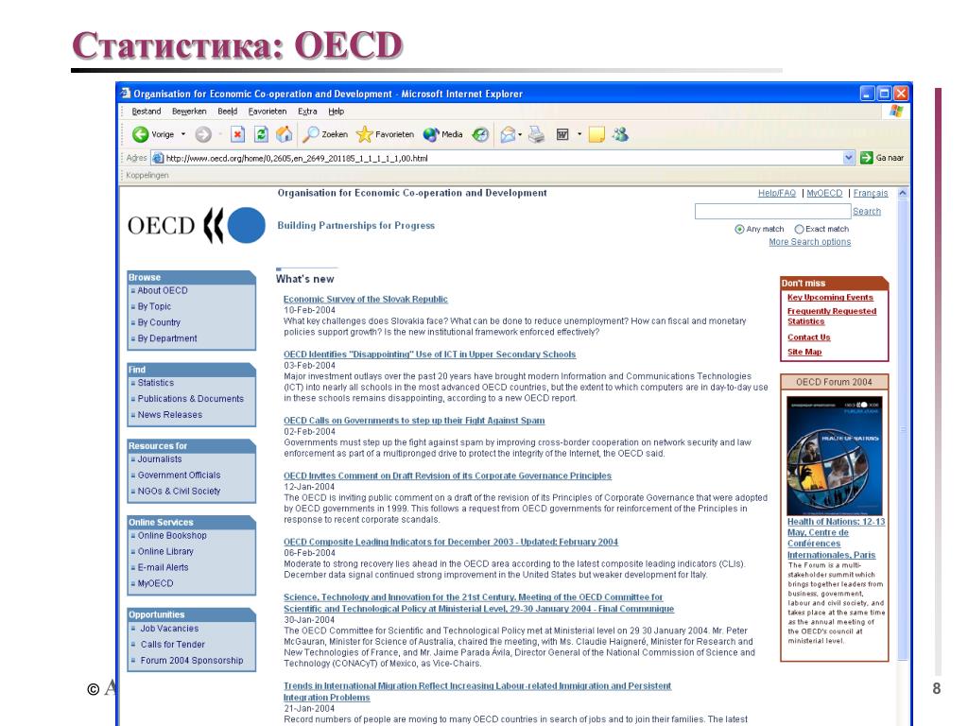
Task: Click the OECD search input field
Action: [772, 211]
